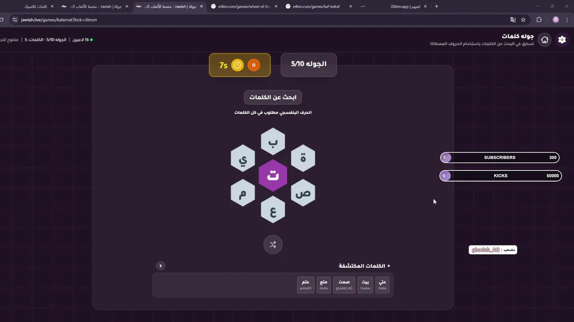Select the letter م hexagon
Image resolution: width=574 pixels, height=322 pixels.
coord(243,193)
